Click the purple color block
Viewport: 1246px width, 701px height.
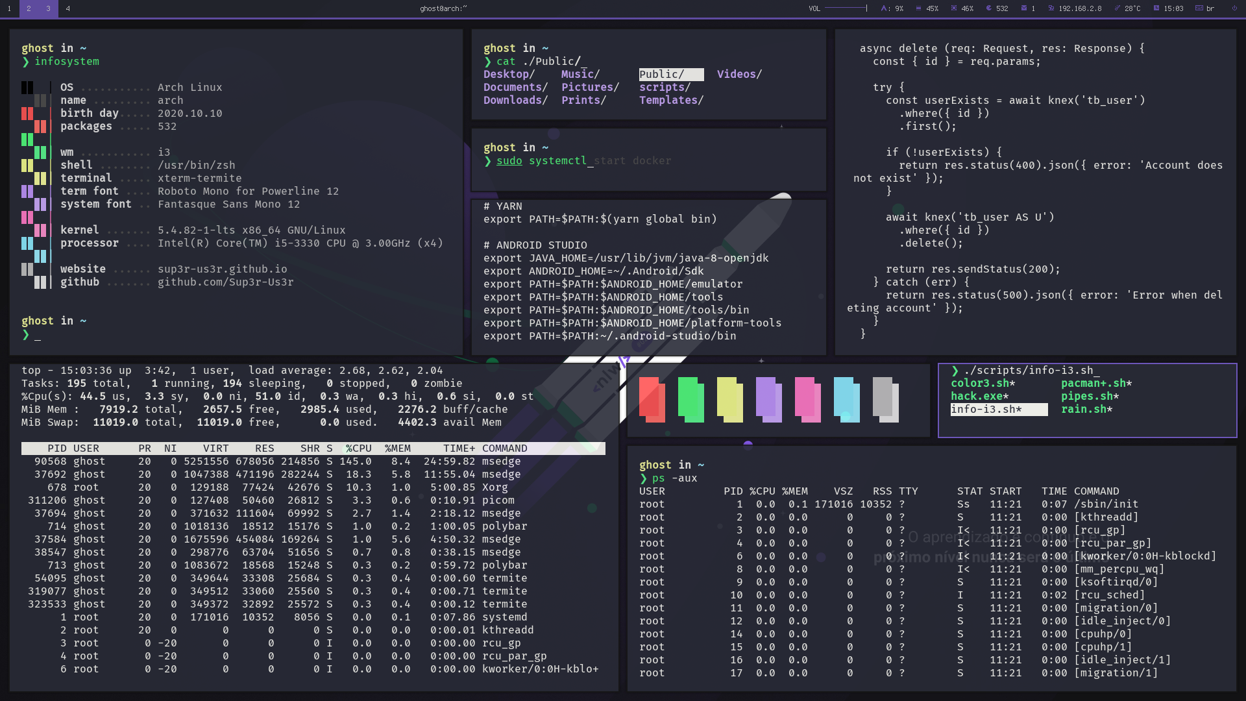tap(769, 400)
